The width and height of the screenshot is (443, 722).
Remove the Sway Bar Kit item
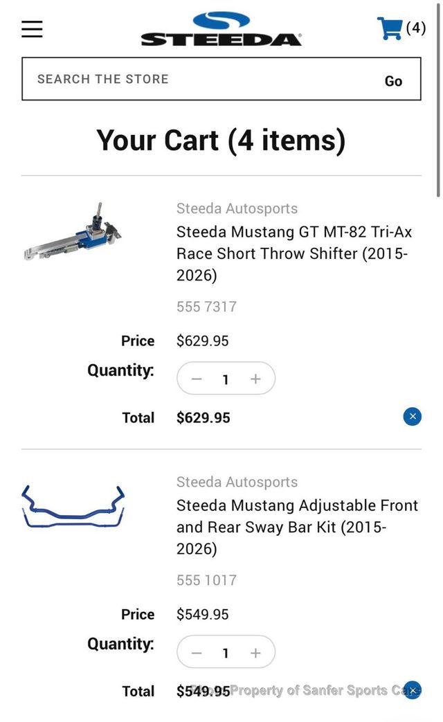pyautogui.click(x=413, y=690)
